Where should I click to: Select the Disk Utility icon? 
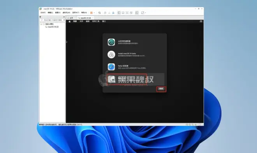click(112, 79)
